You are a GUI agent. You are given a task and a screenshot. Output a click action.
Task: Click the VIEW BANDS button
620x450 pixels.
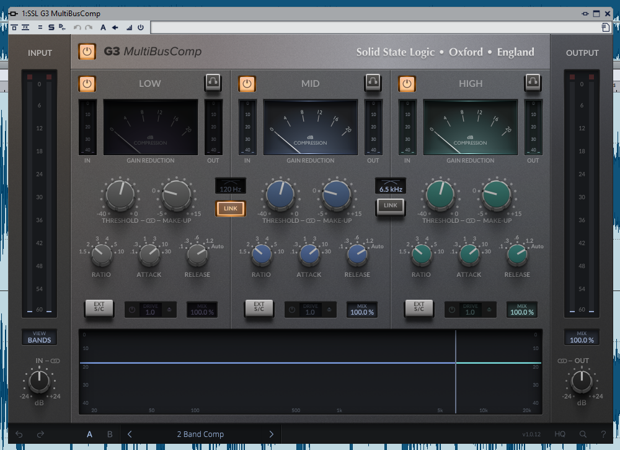[x=39, y=337]
